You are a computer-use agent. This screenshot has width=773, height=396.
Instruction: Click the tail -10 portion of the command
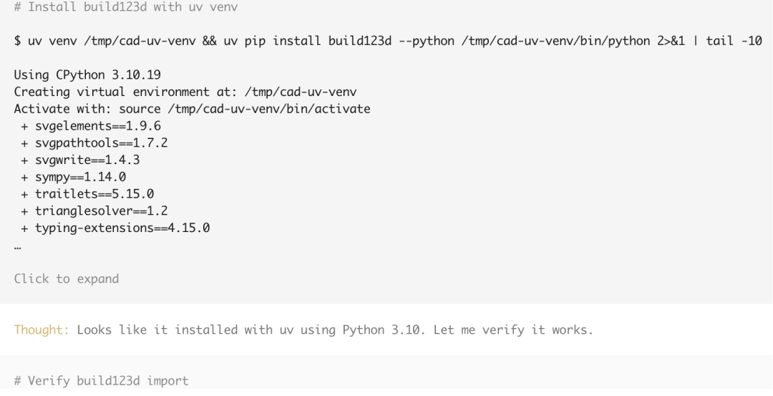(734, 41)
